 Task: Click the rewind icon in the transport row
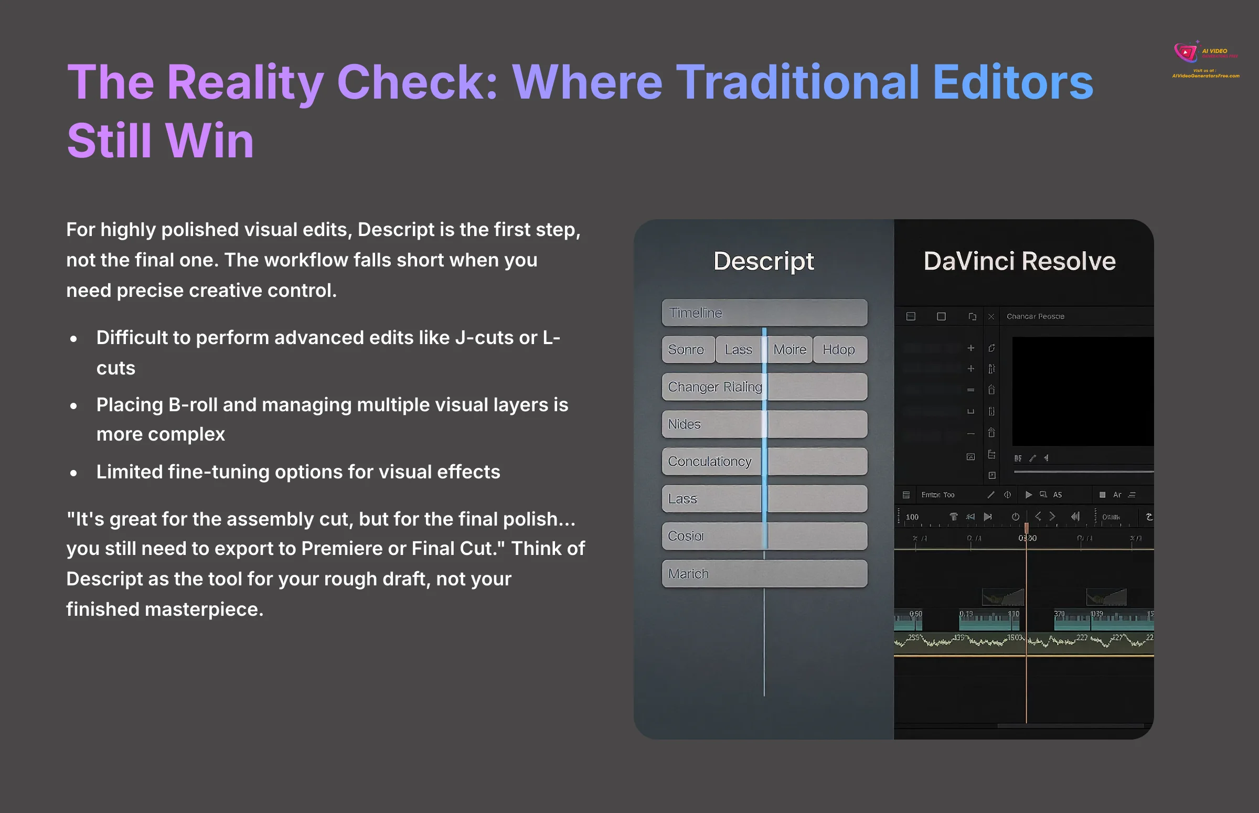click(x=970, y=517)
